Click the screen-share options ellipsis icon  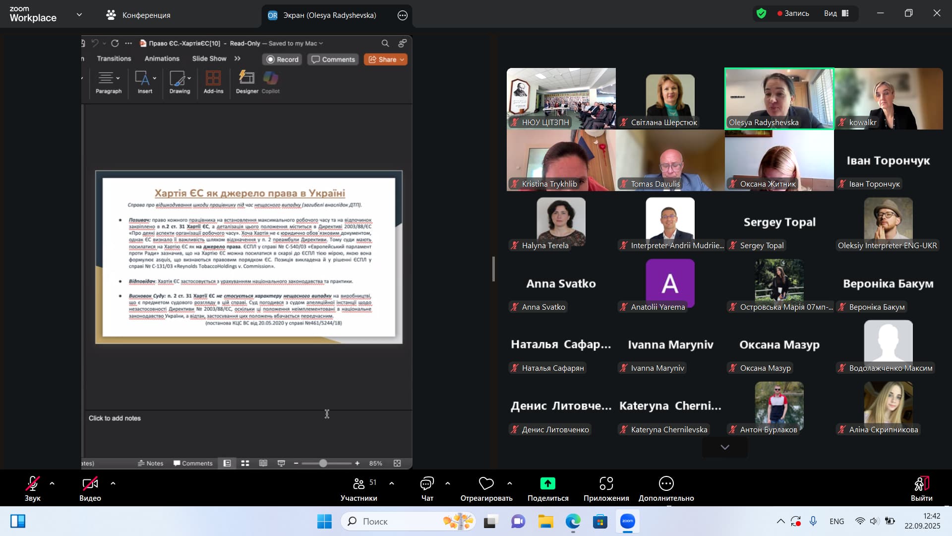[403, 15]
